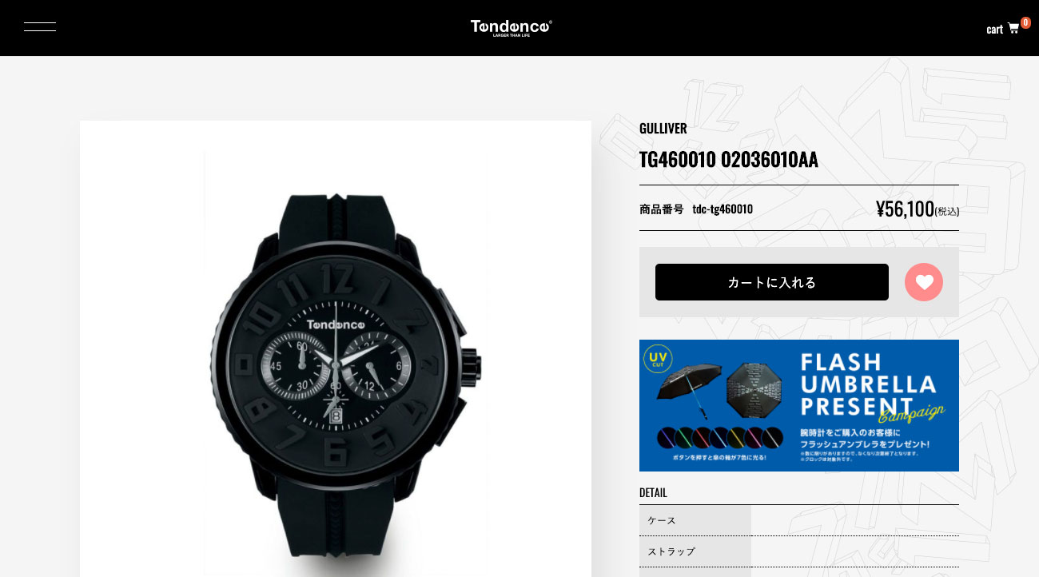Add to favorites with heart icon
Image resolution: width=1039 pixels, height=577 pixels.
(x=924, y=282)
